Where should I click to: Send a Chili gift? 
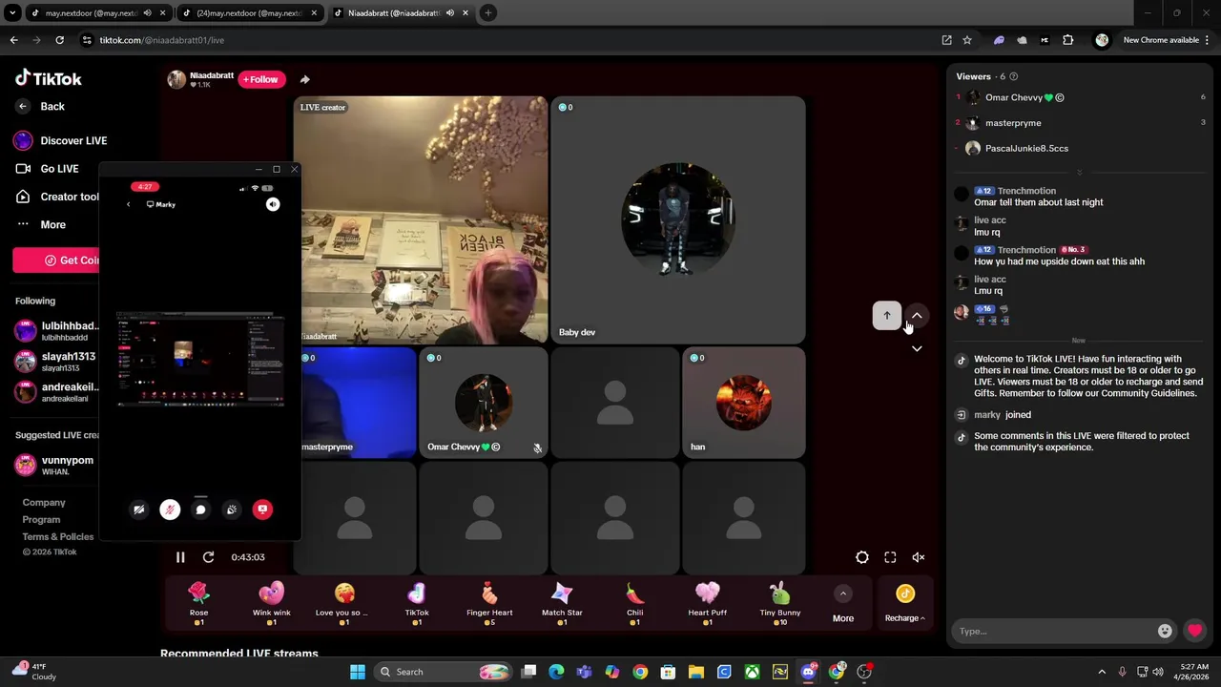(x=634, y=604)
